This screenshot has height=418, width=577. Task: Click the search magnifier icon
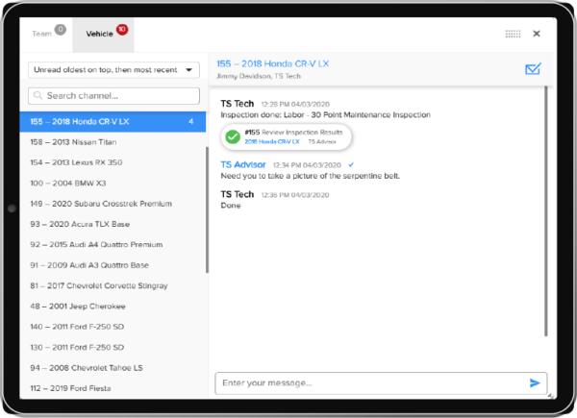37,95
